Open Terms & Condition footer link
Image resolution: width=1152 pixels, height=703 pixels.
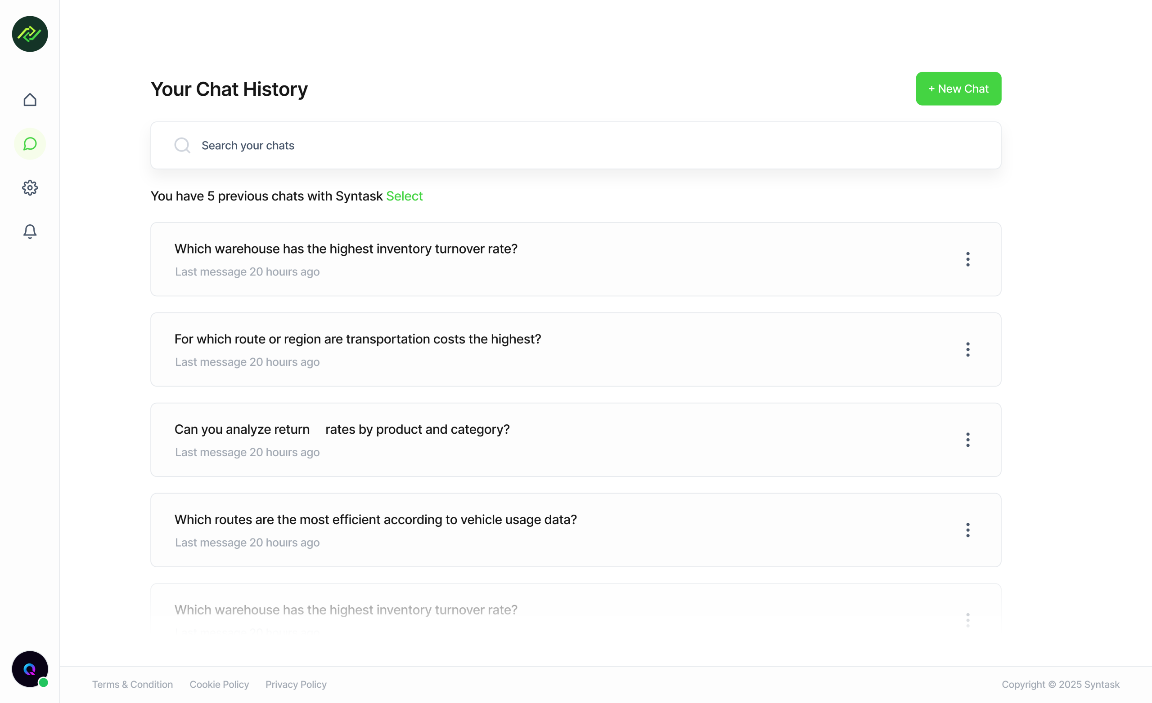pyautogui.click(x=132, y=684)
